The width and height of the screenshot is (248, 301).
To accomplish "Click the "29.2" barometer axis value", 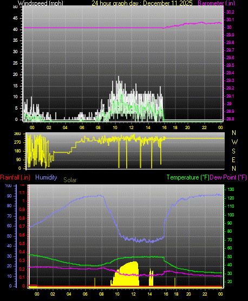I will 230,88.
